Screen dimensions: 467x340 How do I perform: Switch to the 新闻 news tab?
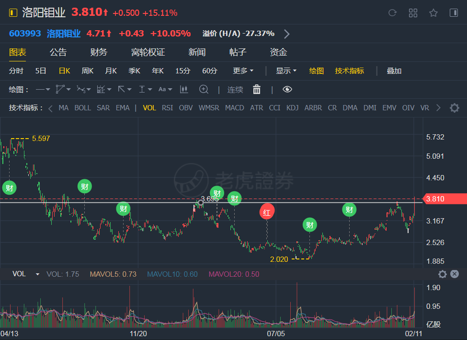[197, 52]
